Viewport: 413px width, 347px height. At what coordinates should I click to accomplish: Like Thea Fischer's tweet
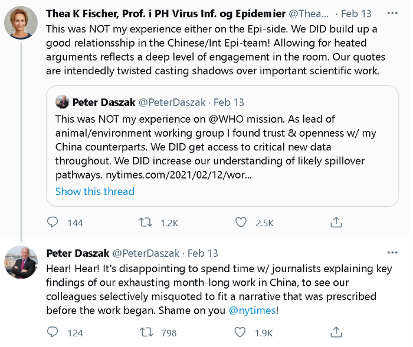click(x=241, y=223)
